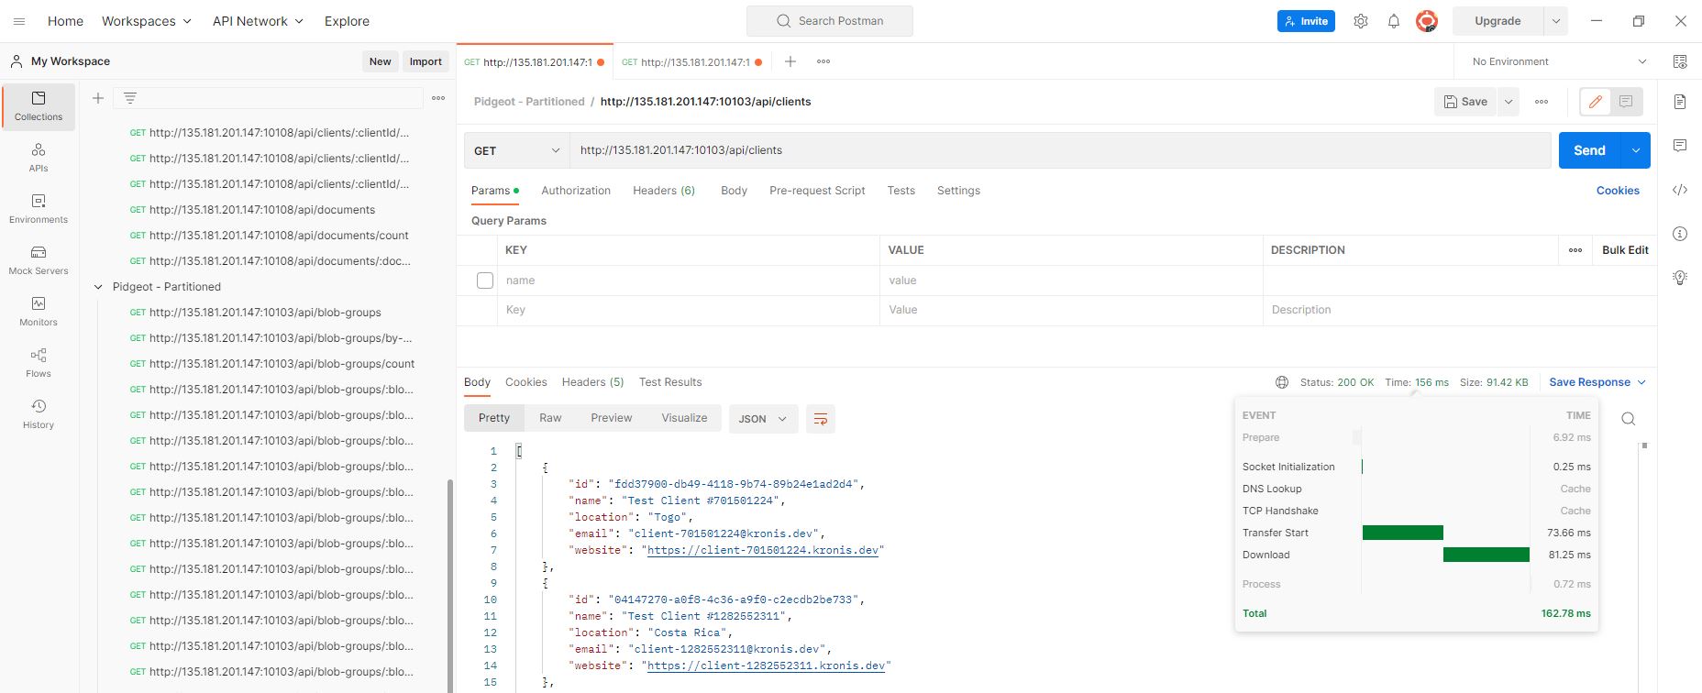Image resolution: width=1702 pixels, height=693 pixels.
Task: Click the empty Key param field
Action: [688, 310]
